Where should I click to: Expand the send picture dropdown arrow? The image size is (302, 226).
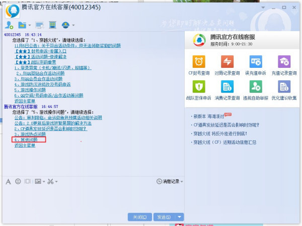click(44, 181)
